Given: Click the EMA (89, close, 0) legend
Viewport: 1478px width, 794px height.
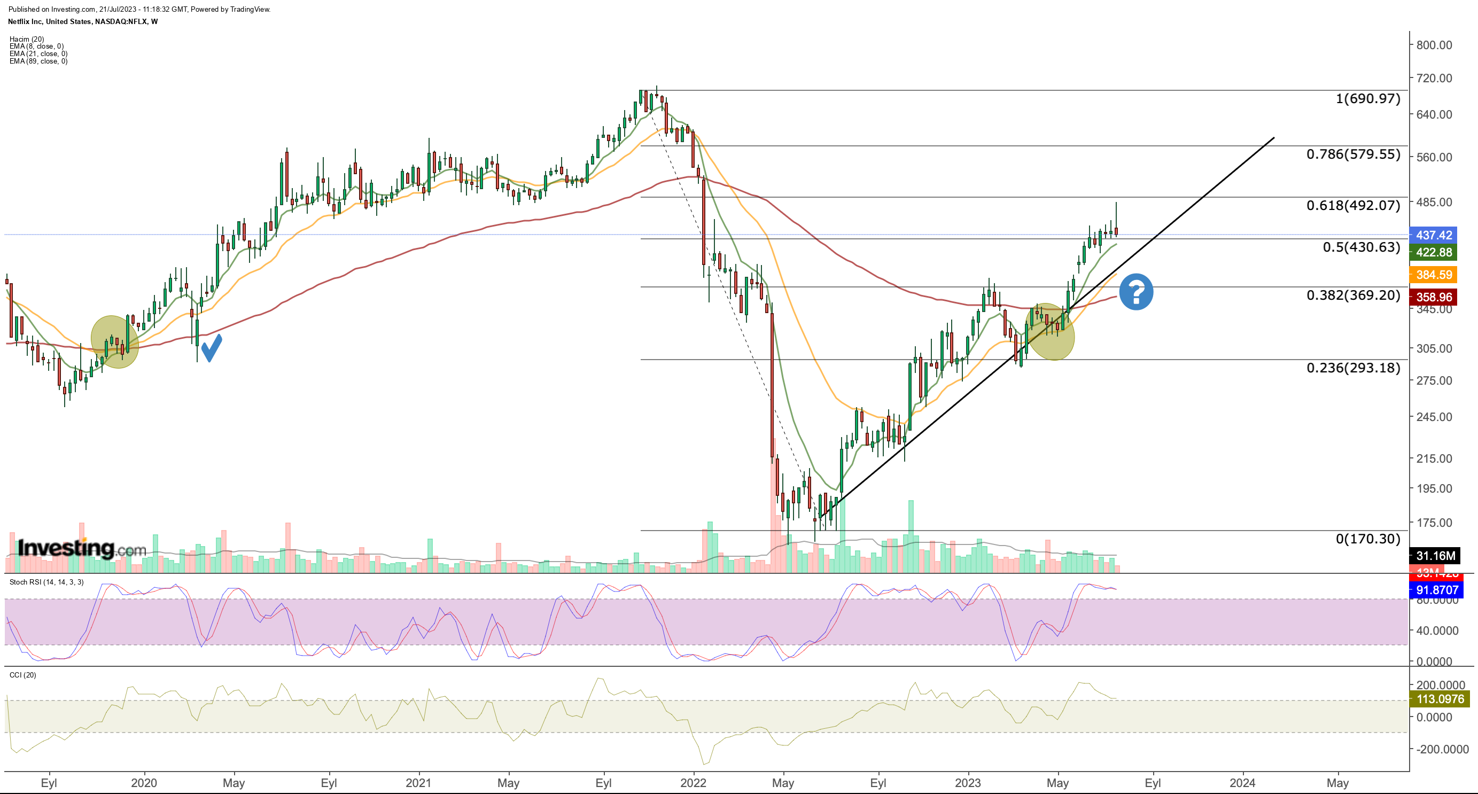Looking at the screenshot, I should pos(38,61).
